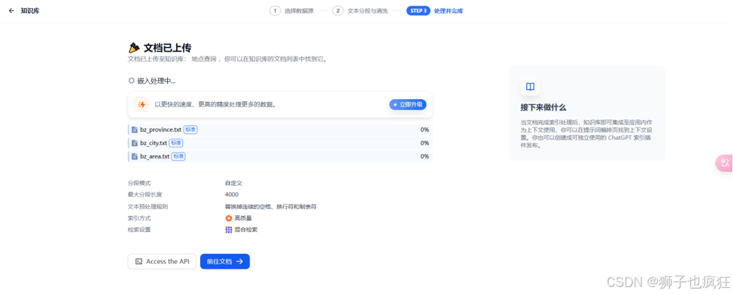This screenshot has height=295, width=733.
Task: Click the 以更快的速度 upgrade banner text
Action: pyautogui.click(x=215, y=104)
